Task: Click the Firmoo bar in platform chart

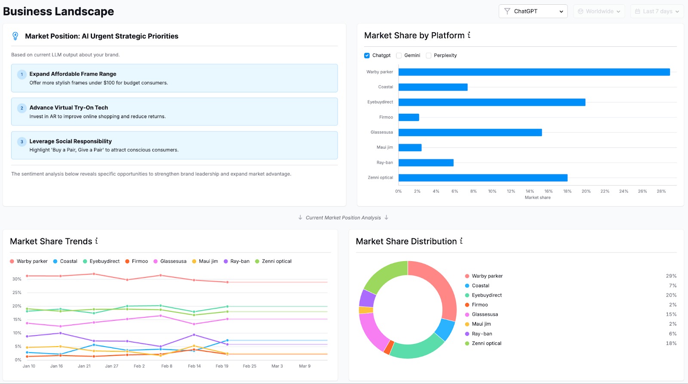Action: (x=409, y=117)
